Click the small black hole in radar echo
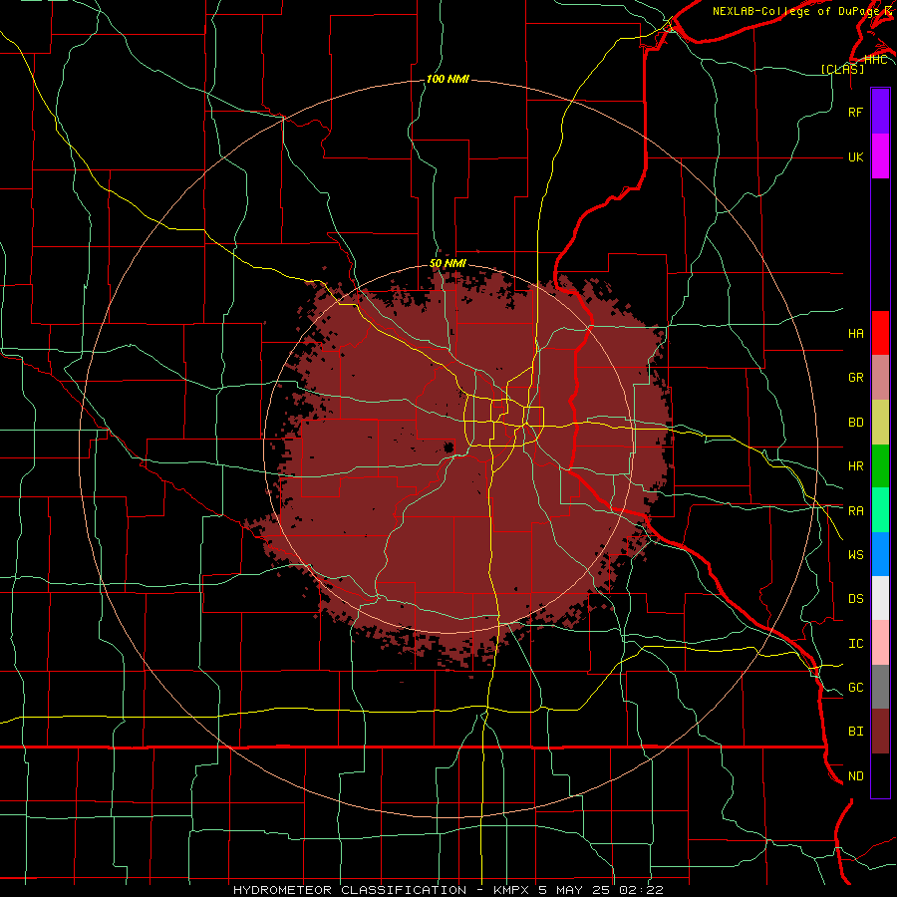 point(449,447)
